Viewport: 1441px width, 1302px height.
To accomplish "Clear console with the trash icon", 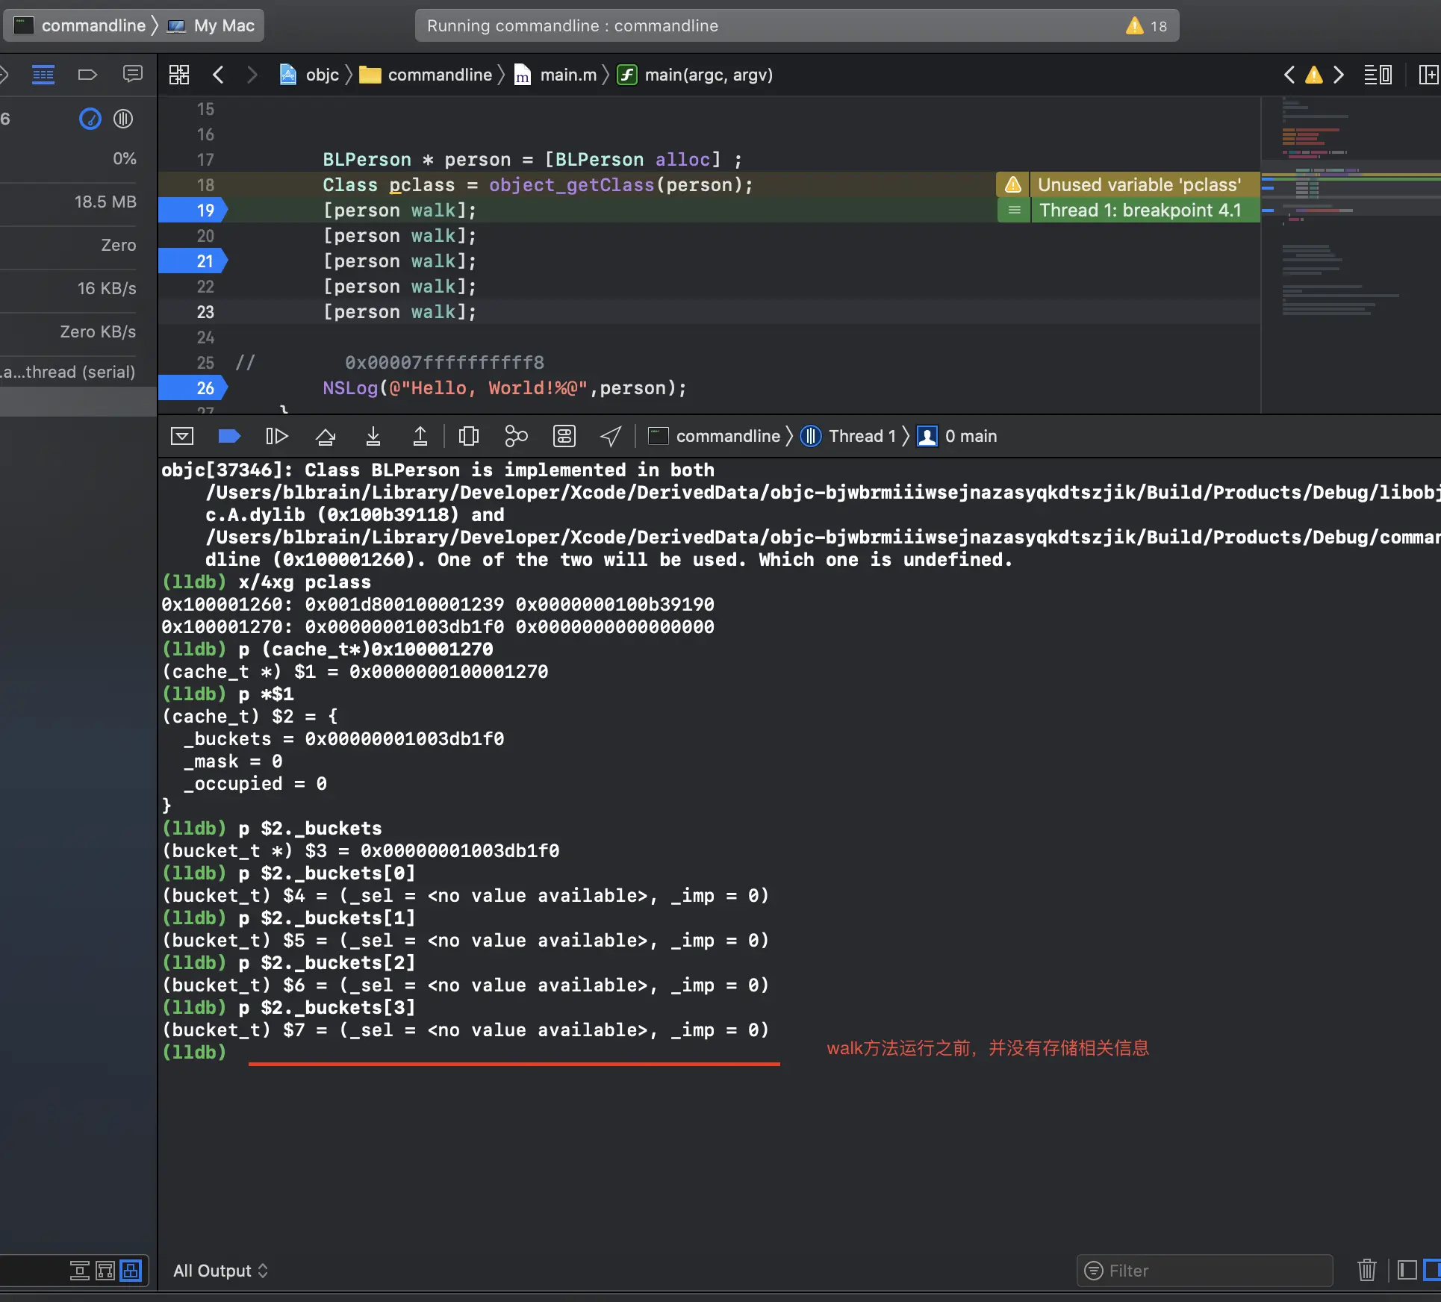I will [x=1366, y=1270].
